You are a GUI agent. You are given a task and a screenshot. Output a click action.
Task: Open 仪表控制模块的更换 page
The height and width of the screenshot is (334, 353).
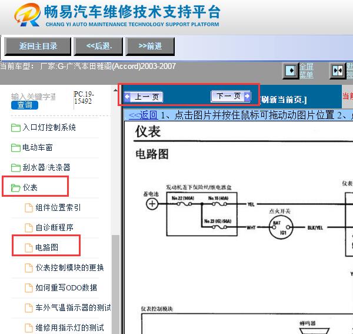tap(69, 267)
